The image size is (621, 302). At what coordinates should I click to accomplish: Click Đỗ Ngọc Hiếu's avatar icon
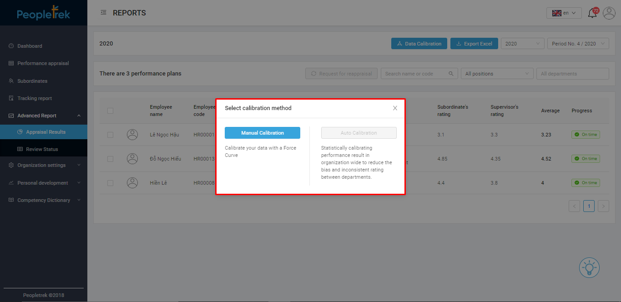click(132, 159)
